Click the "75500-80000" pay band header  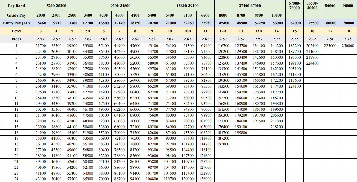[x=312, y=6]
